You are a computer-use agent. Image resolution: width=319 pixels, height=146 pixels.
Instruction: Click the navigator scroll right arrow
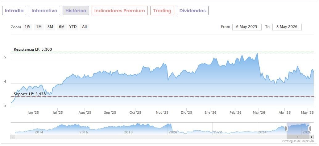pyautogui.click(x=312, y=137)
